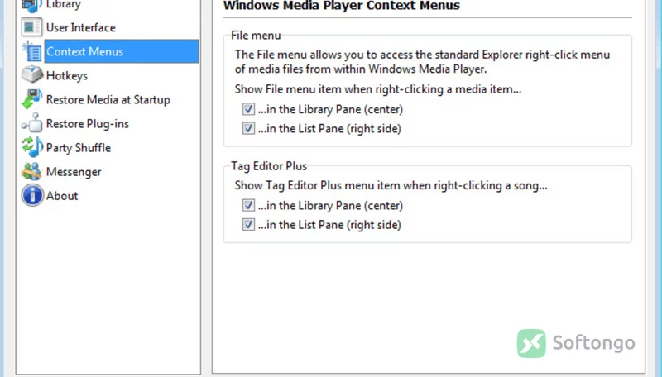Select Context Menus in the sidebar
Screen dimensions: 662x377
coord(122,51)
